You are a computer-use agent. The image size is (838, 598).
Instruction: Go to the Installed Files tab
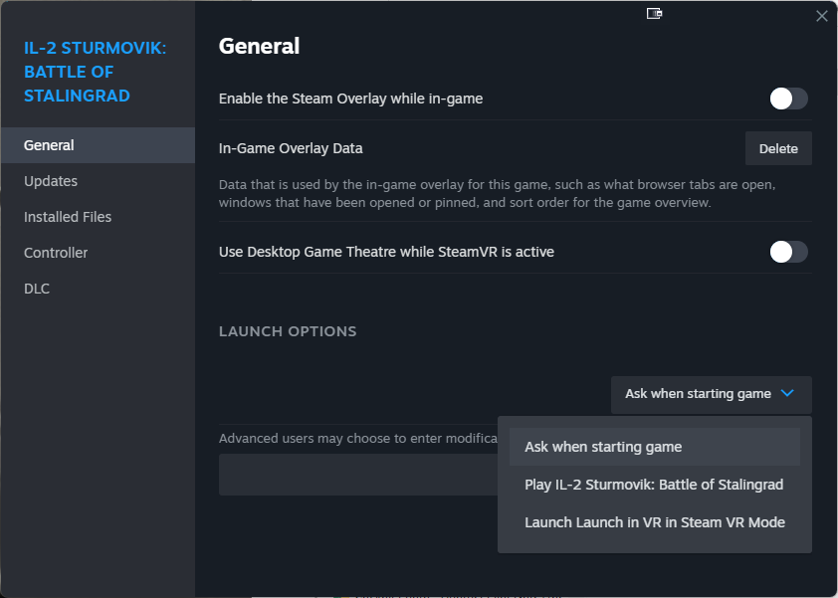[68, 217]
